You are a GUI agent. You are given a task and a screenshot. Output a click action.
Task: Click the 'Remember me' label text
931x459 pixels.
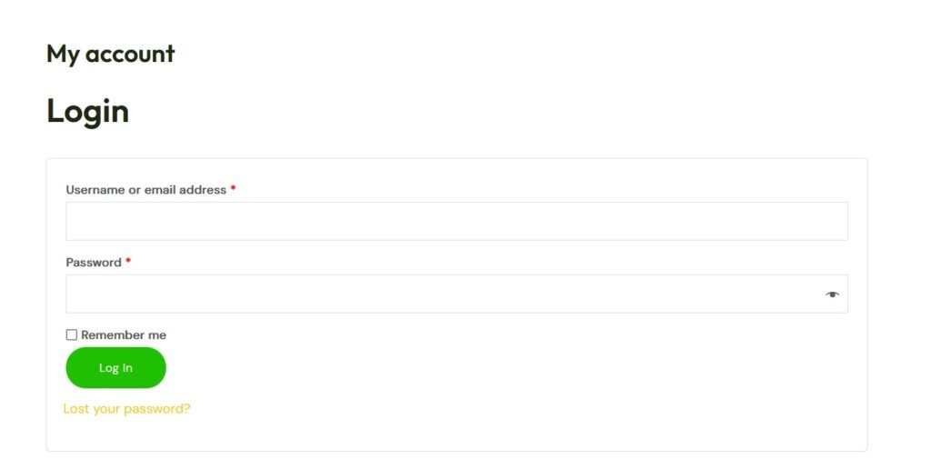click(x=124, y=335)
